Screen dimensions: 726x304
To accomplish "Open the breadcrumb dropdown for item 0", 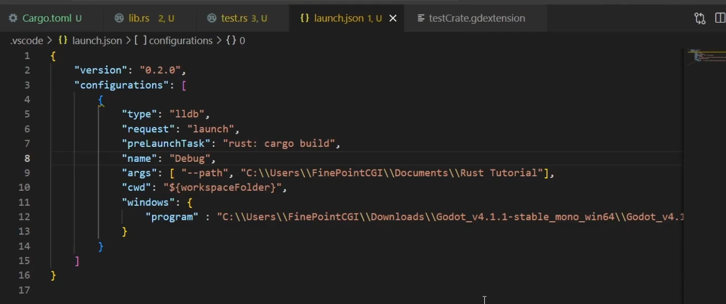I will coord(242,40).
